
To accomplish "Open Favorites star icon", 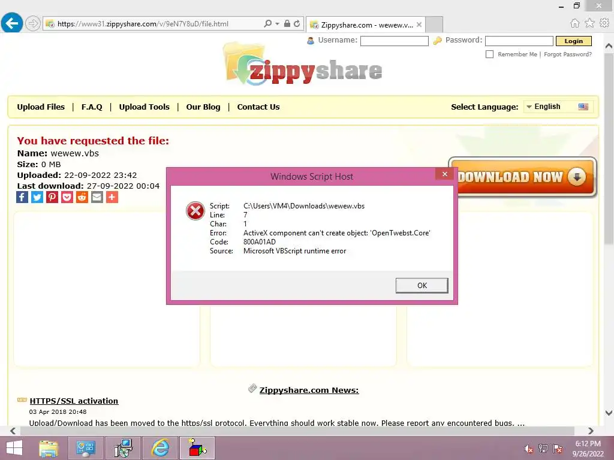I will [589, 23].
